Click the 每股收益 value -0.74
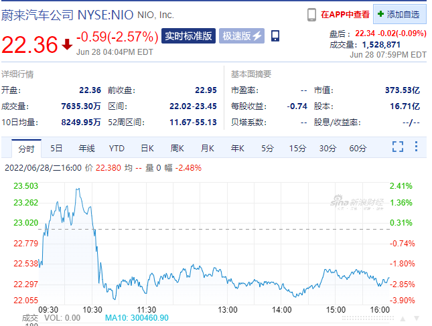Image resolution: width=432 pixels, height=326 pixels. 297,106
